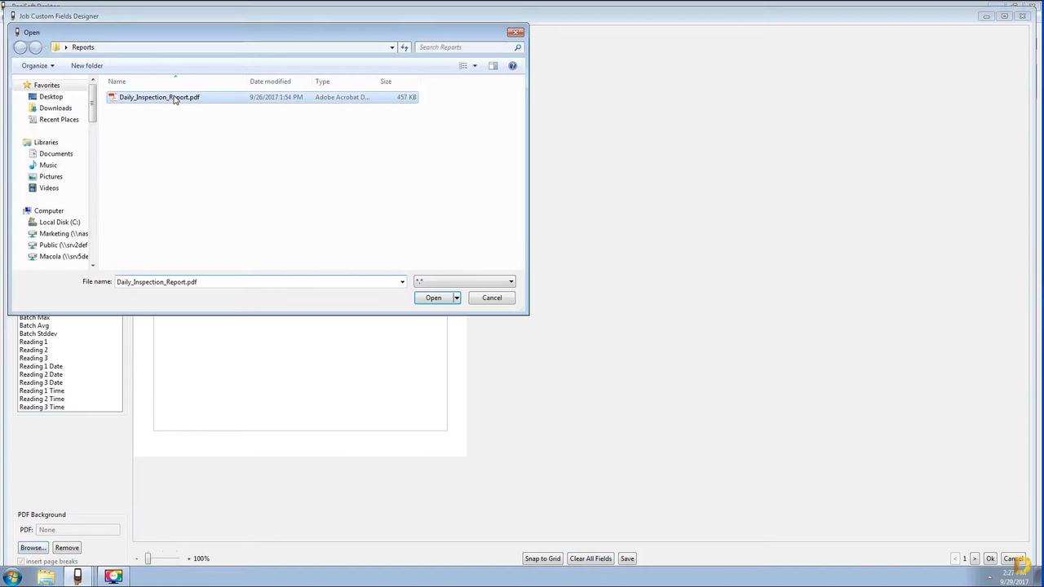Sort files by the Date modified column
1044x587 pixels.
click(270, 82)
